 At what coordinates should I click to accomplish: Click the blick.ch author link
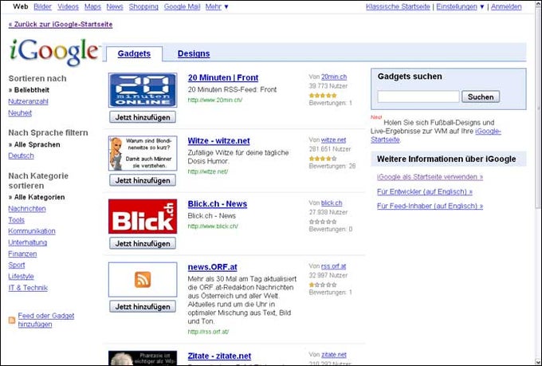point(332,203)
